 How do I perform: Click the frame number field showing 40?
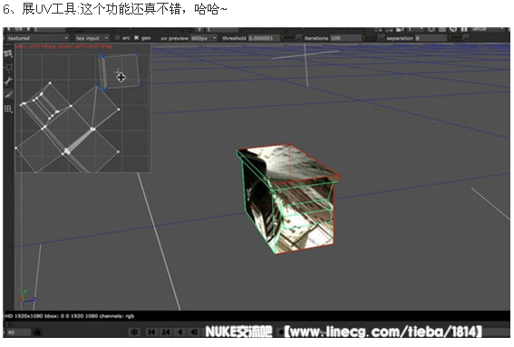[x=18, y=333]
